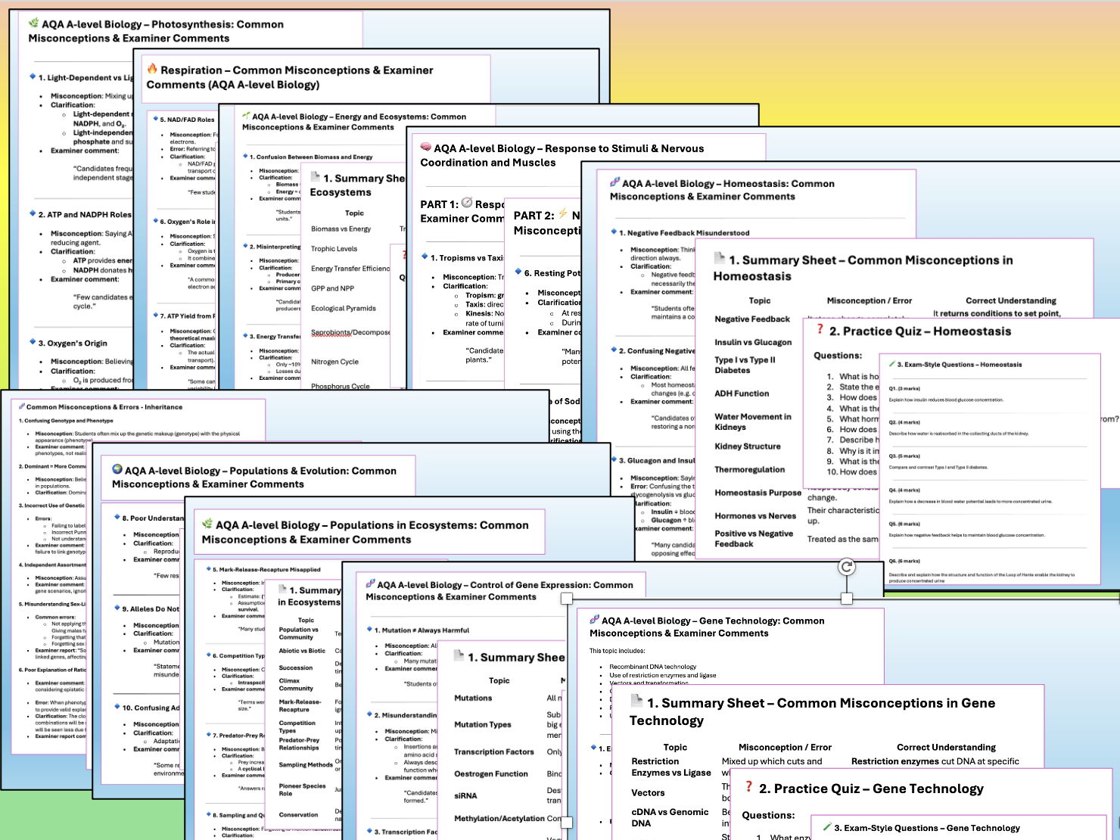The image size is (1120, 840).
Task: Click 'Methylation/Acetylation' in Gene Expression summary
Action: pos(499,818)
